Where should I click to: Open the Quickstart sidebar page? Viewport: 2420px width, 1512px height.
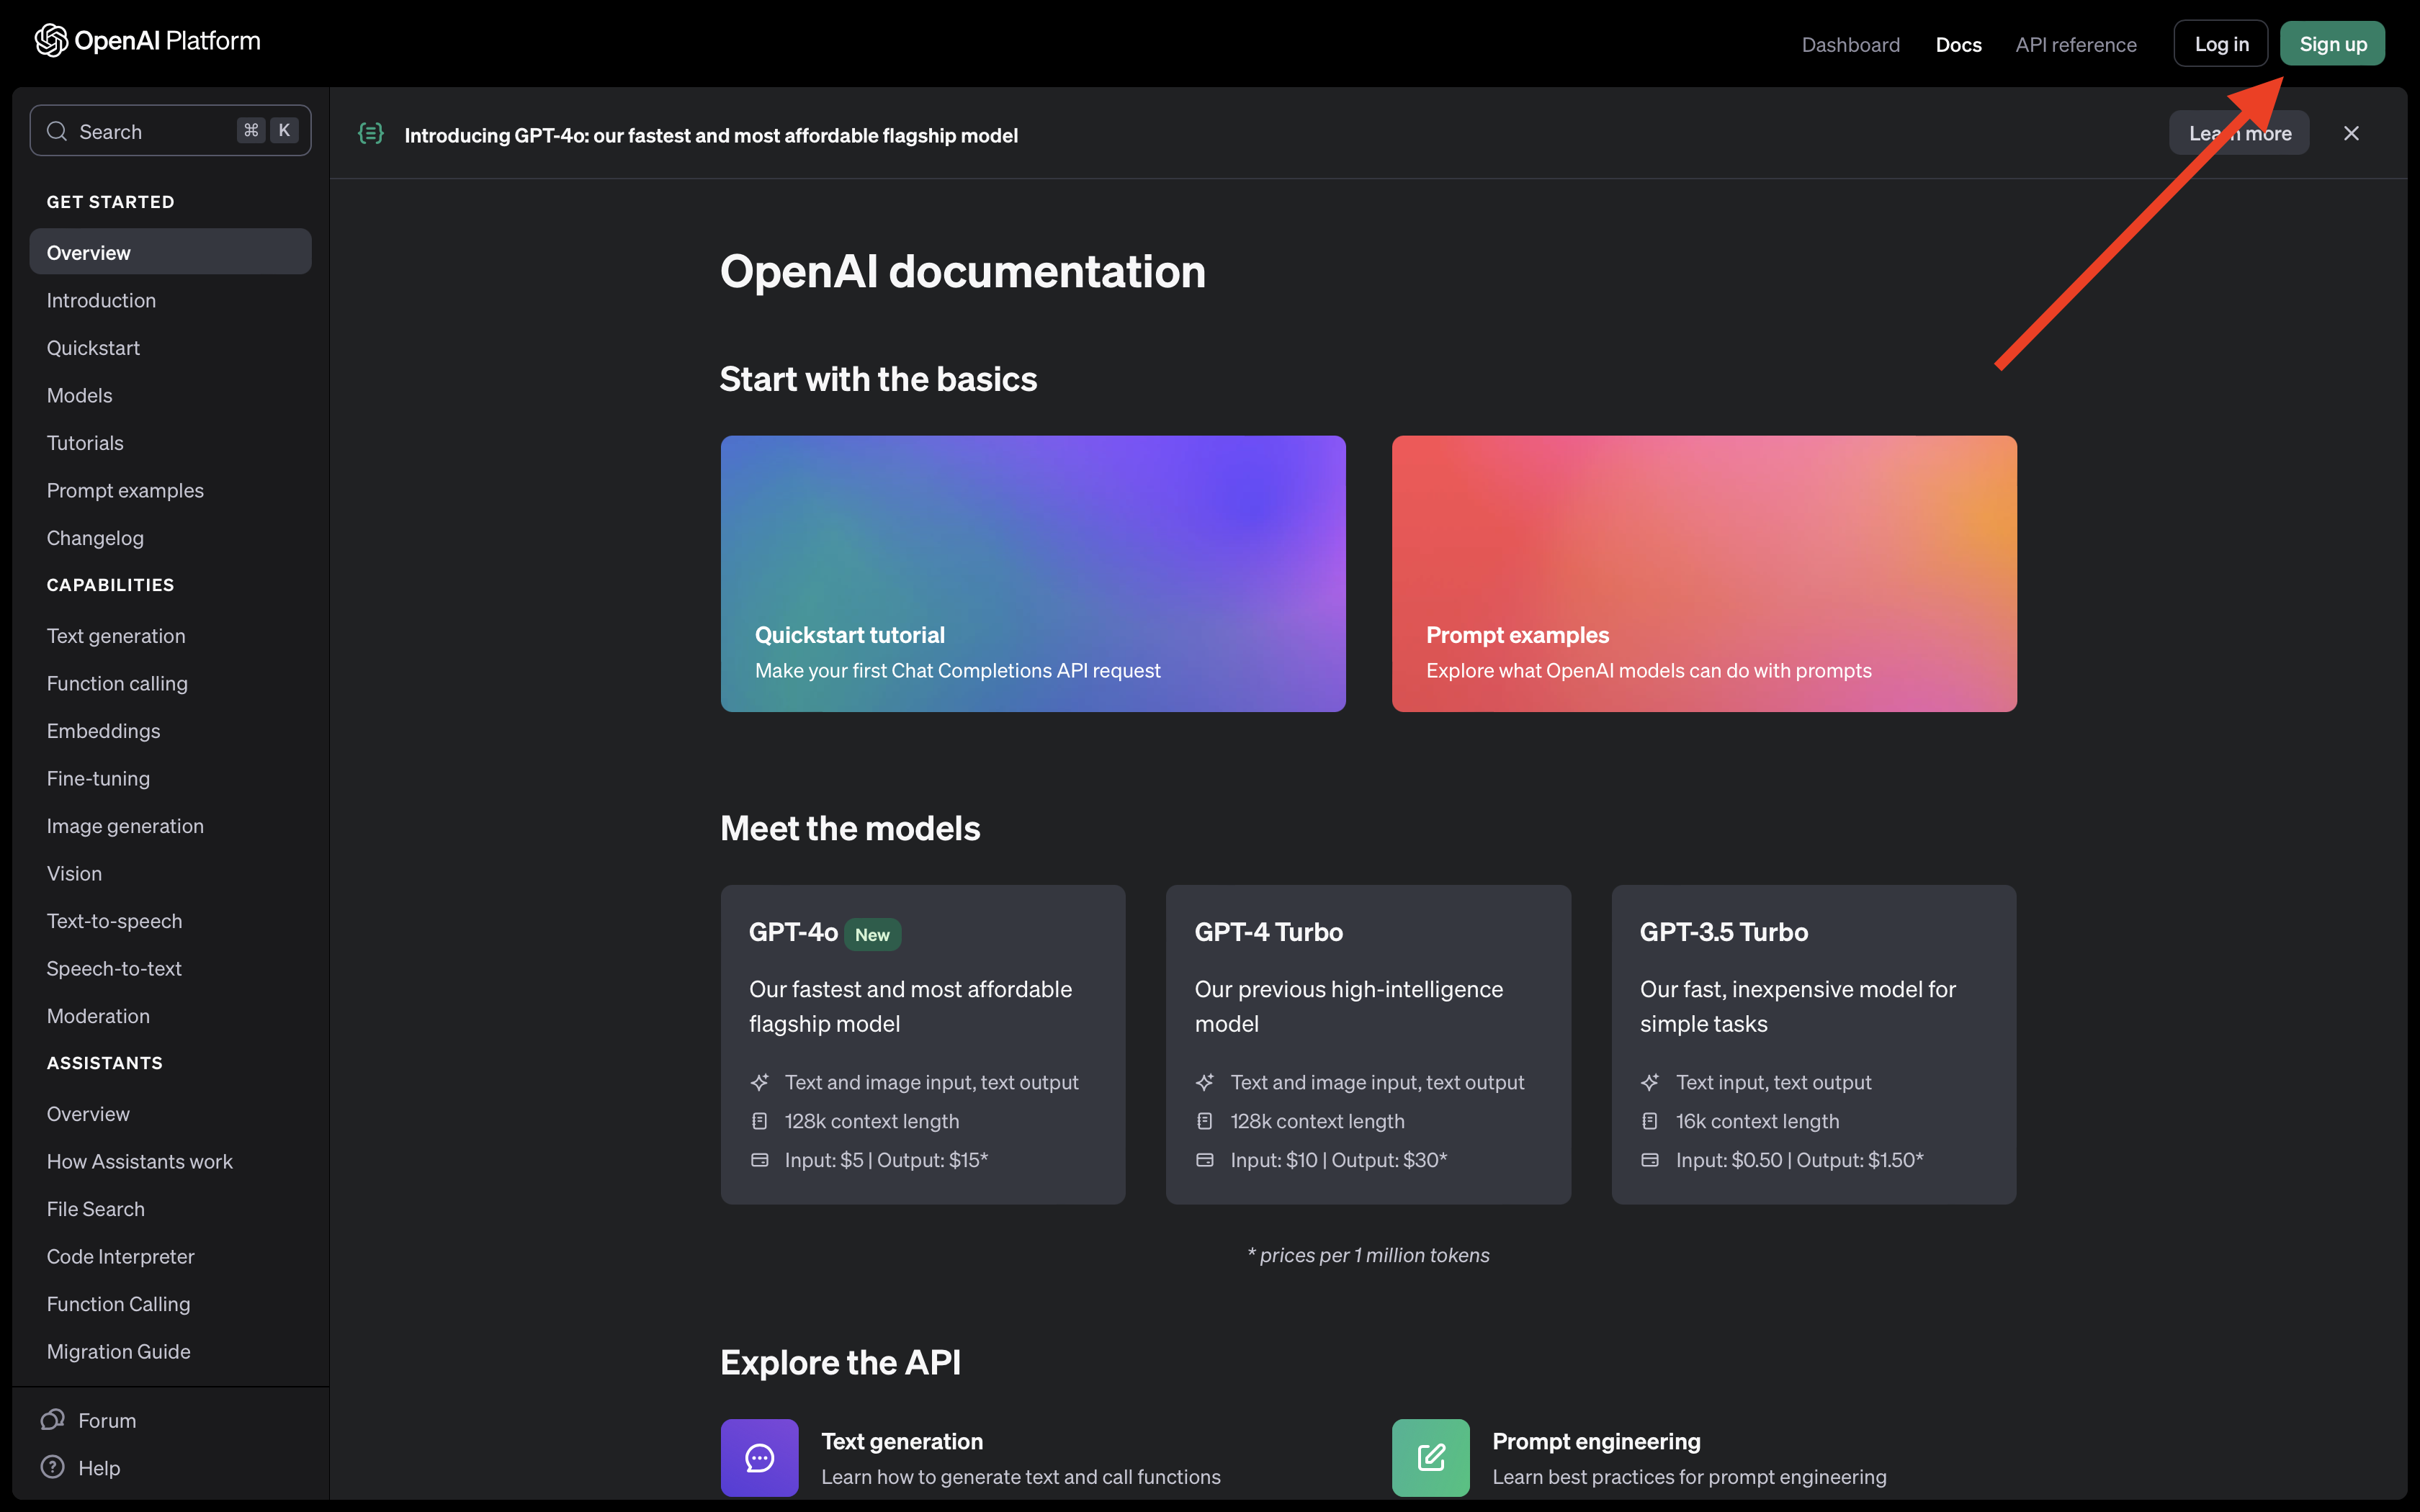pyautogui.click(x=170, y=347)
